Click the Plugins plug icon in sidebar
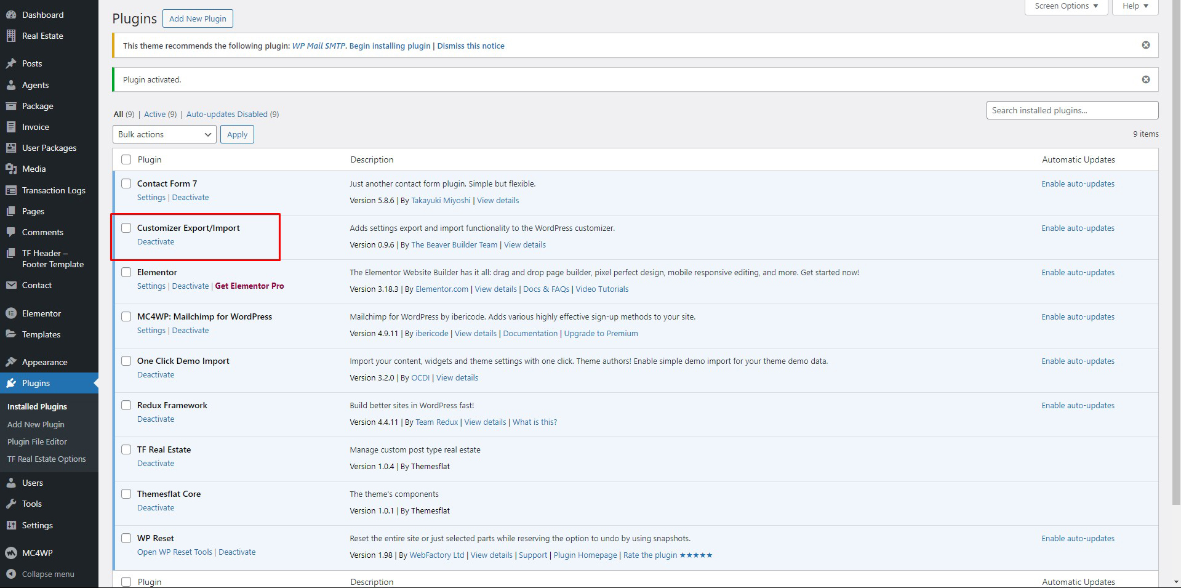The image size is (1181, 588). pyautogui.click(x=11, y=383)
